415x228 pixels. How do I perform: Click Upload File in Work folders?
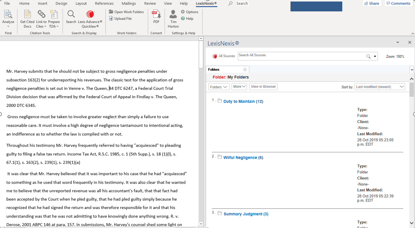[x=121, y=19]
